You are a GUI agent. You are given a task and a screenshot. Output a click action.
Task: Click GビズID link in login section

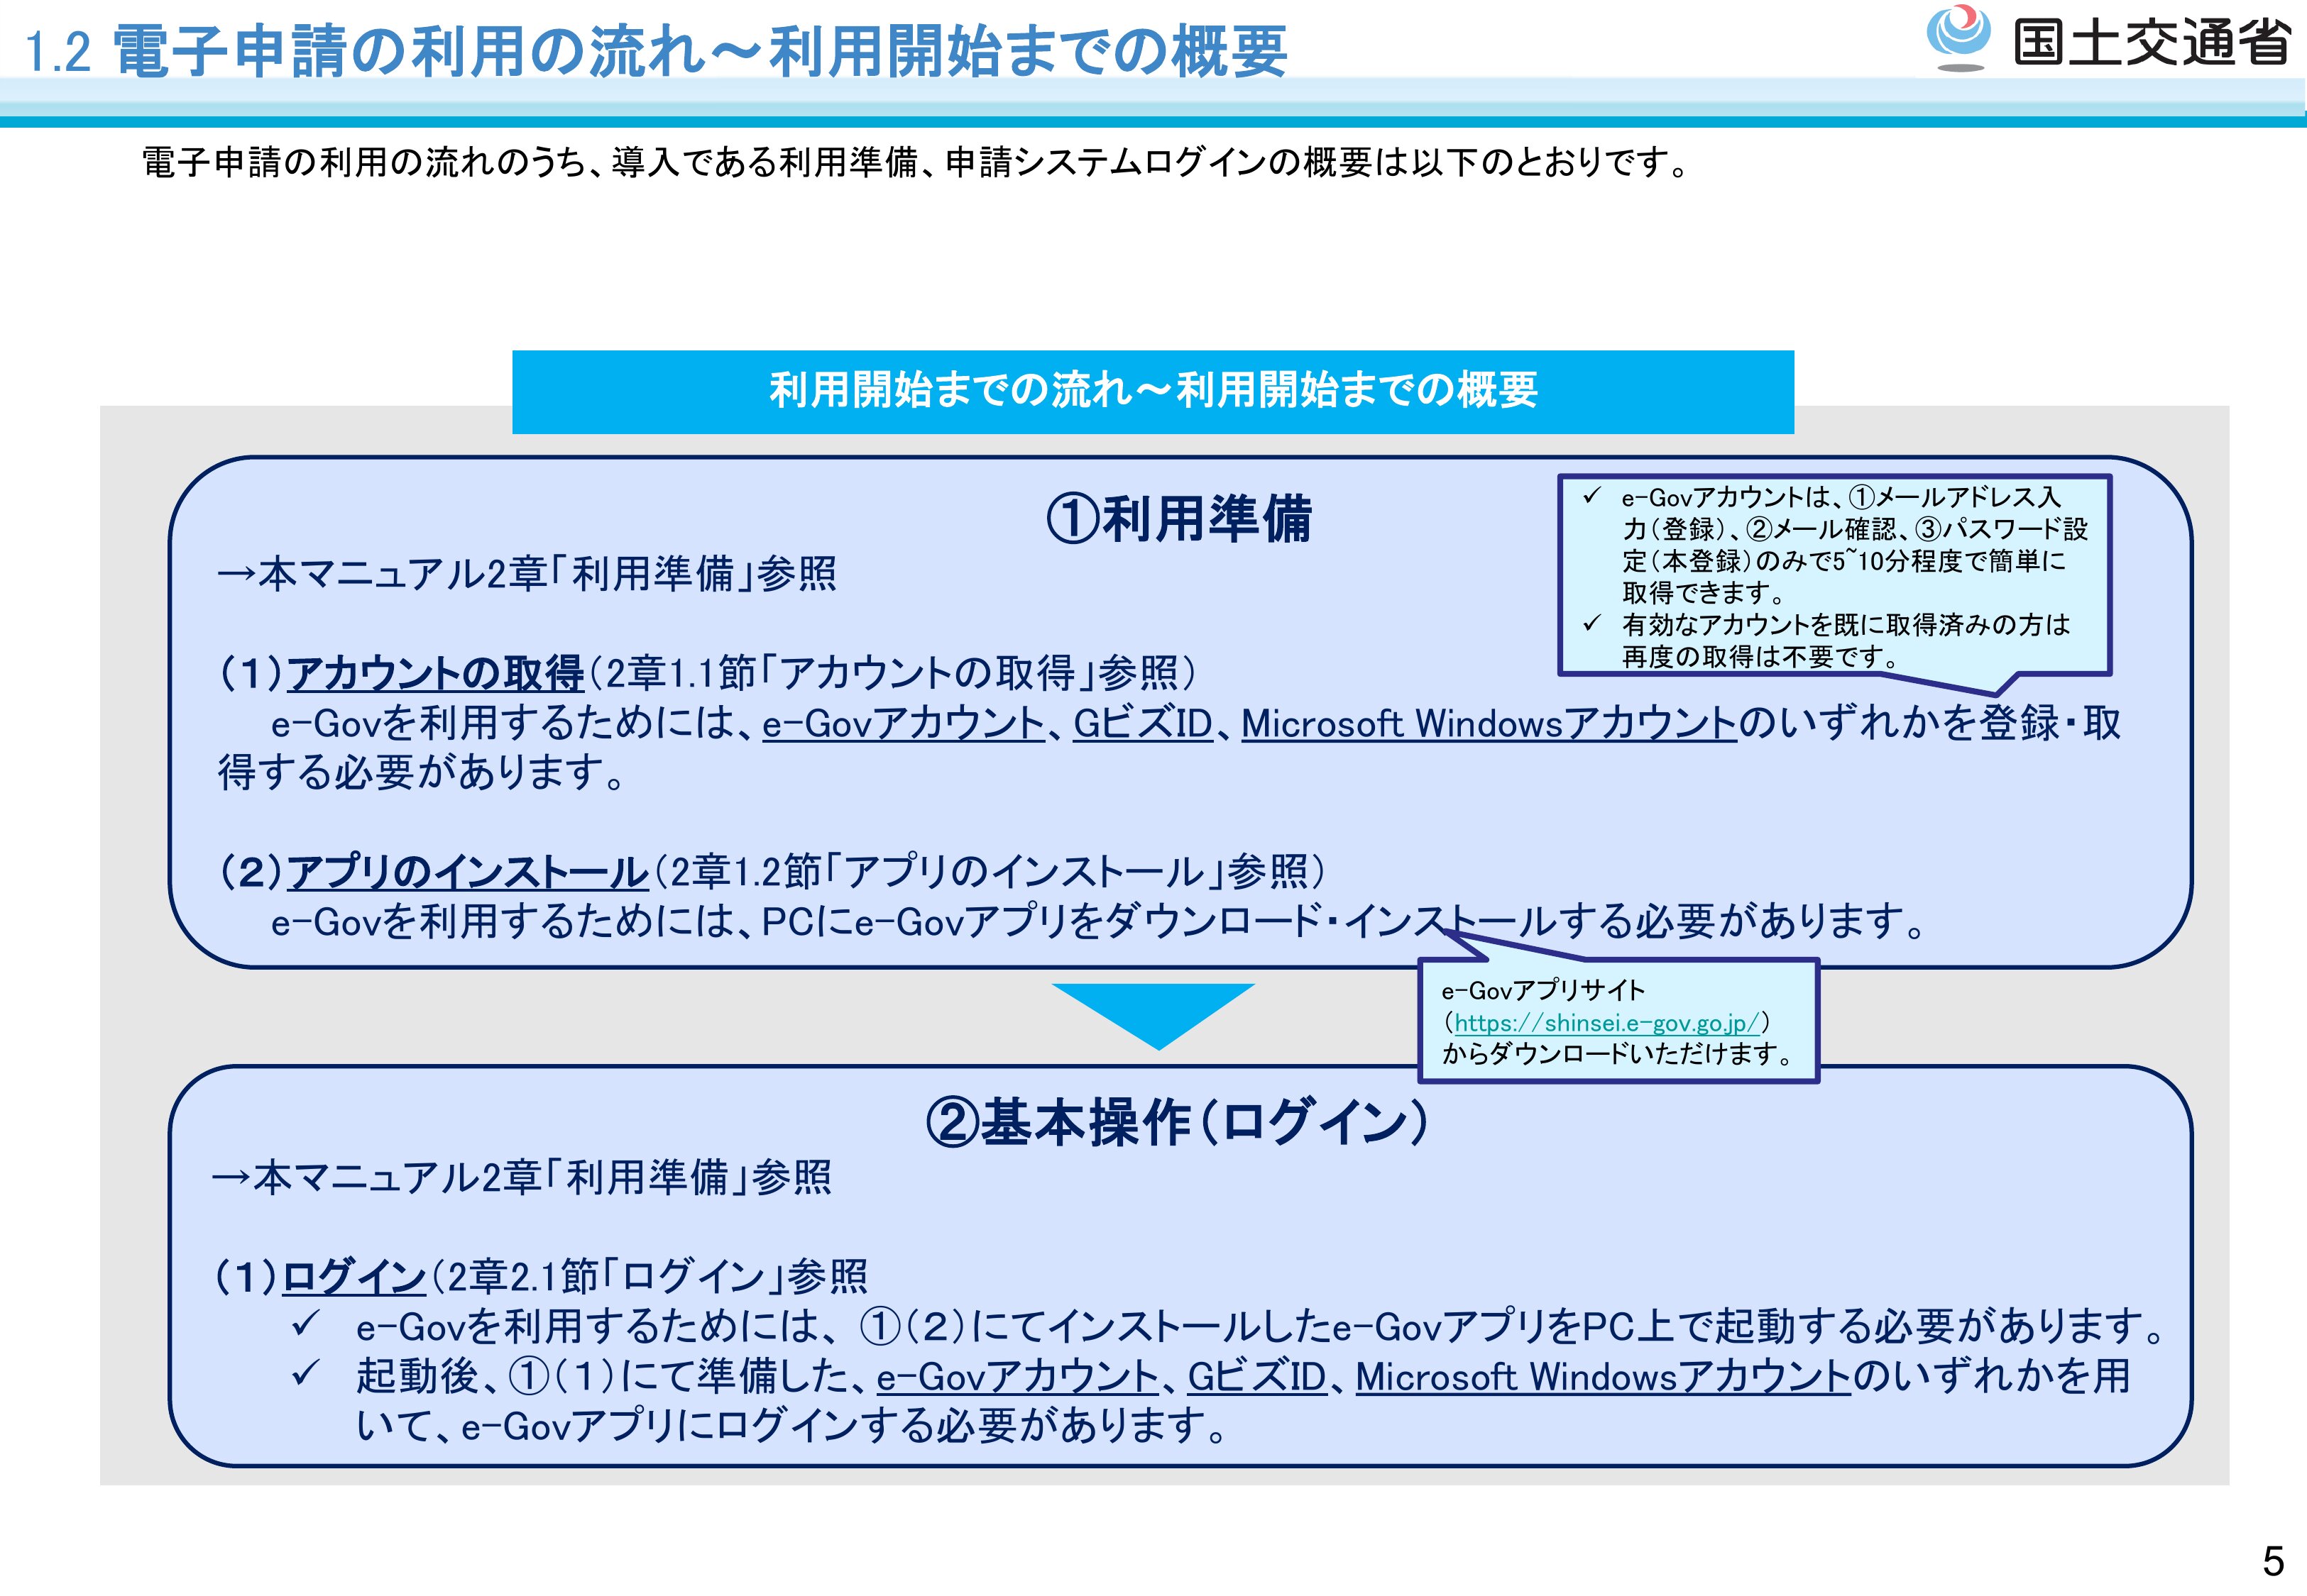pos(1256,1377)
